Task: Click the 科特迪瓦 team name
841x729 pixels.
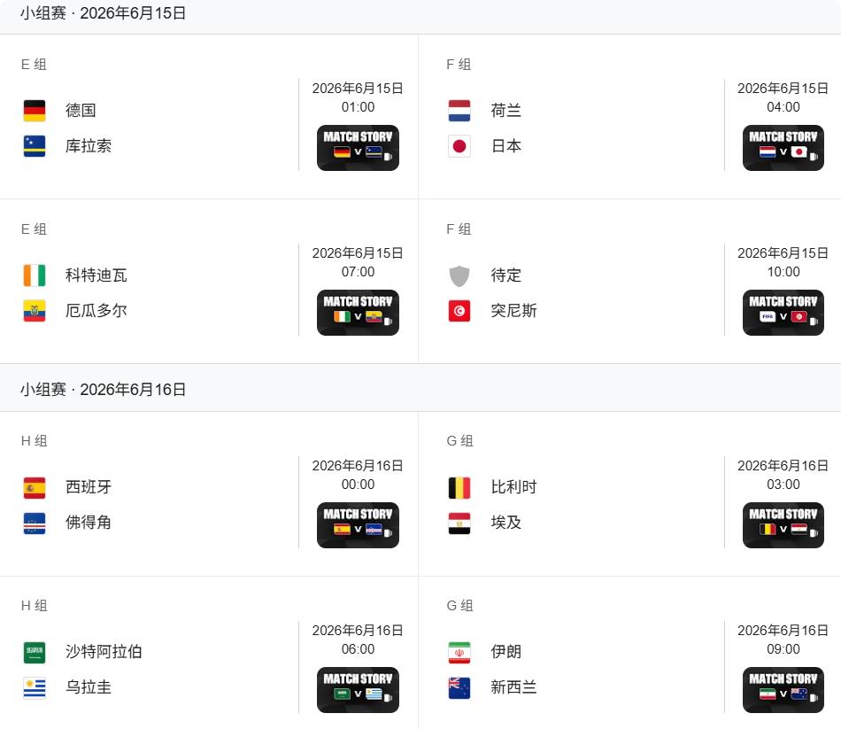Action: click(x=96, y=275)
